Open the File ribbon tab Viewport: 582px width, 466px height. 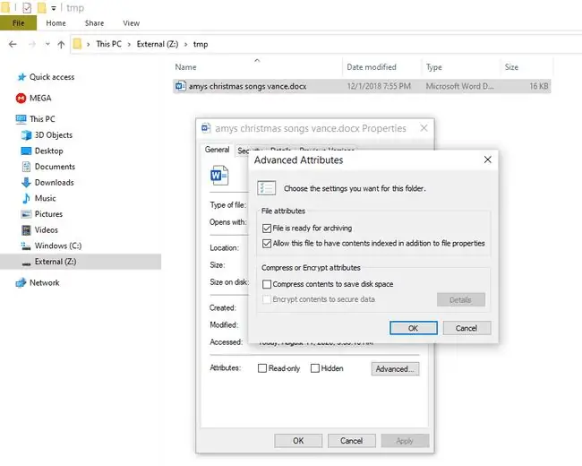click(18, 23)
